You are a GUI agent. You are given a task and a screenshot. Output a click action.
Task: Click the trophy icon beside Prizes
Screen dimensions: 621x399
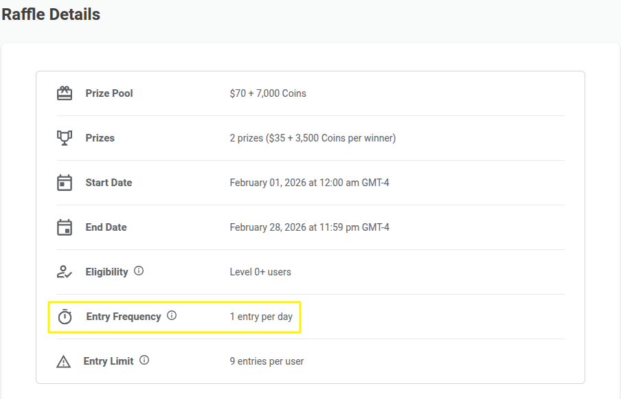[x=65, y=138]
